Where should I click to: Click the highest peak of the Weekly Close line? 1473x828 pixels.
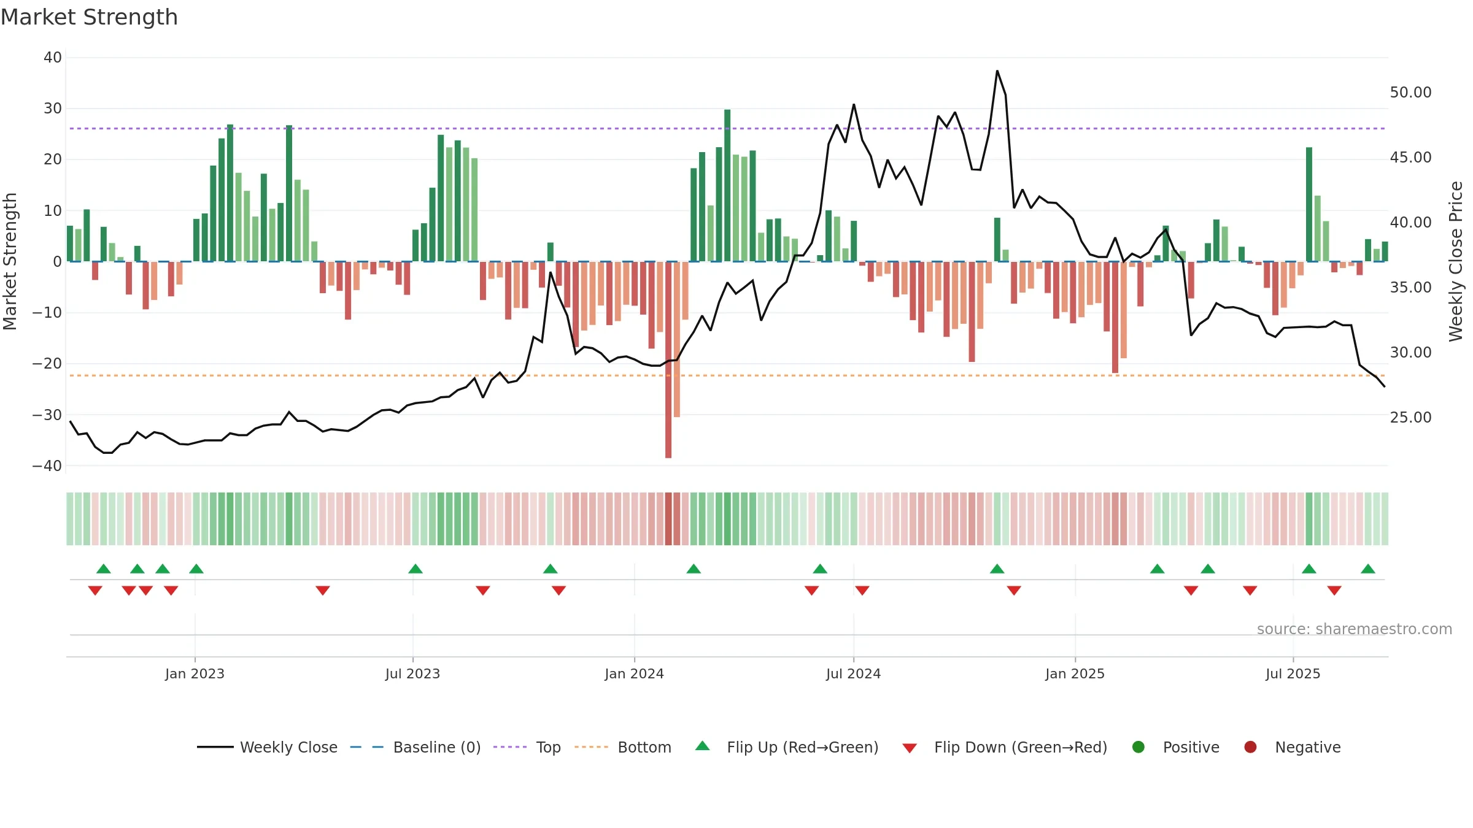[x=997, y=71]
